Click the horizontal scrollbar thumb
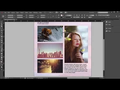 (78, 78)
